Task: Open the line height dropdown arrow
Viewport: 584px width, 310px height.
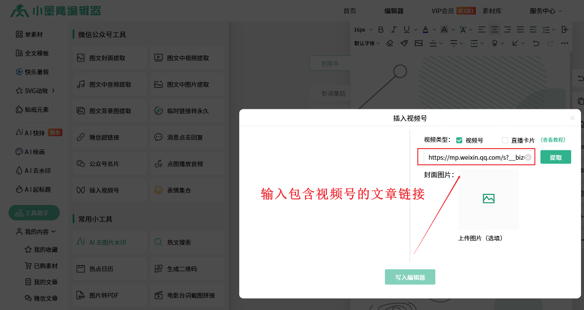Action: point(554,29)
